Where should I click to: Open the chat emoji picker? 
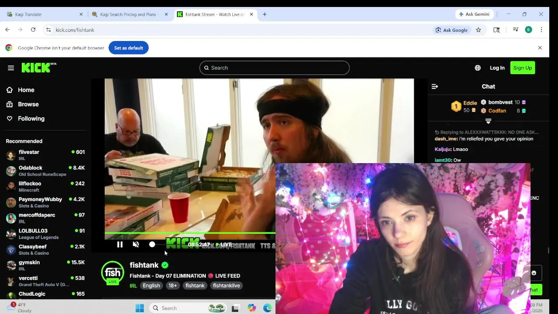tap(534, 273)
